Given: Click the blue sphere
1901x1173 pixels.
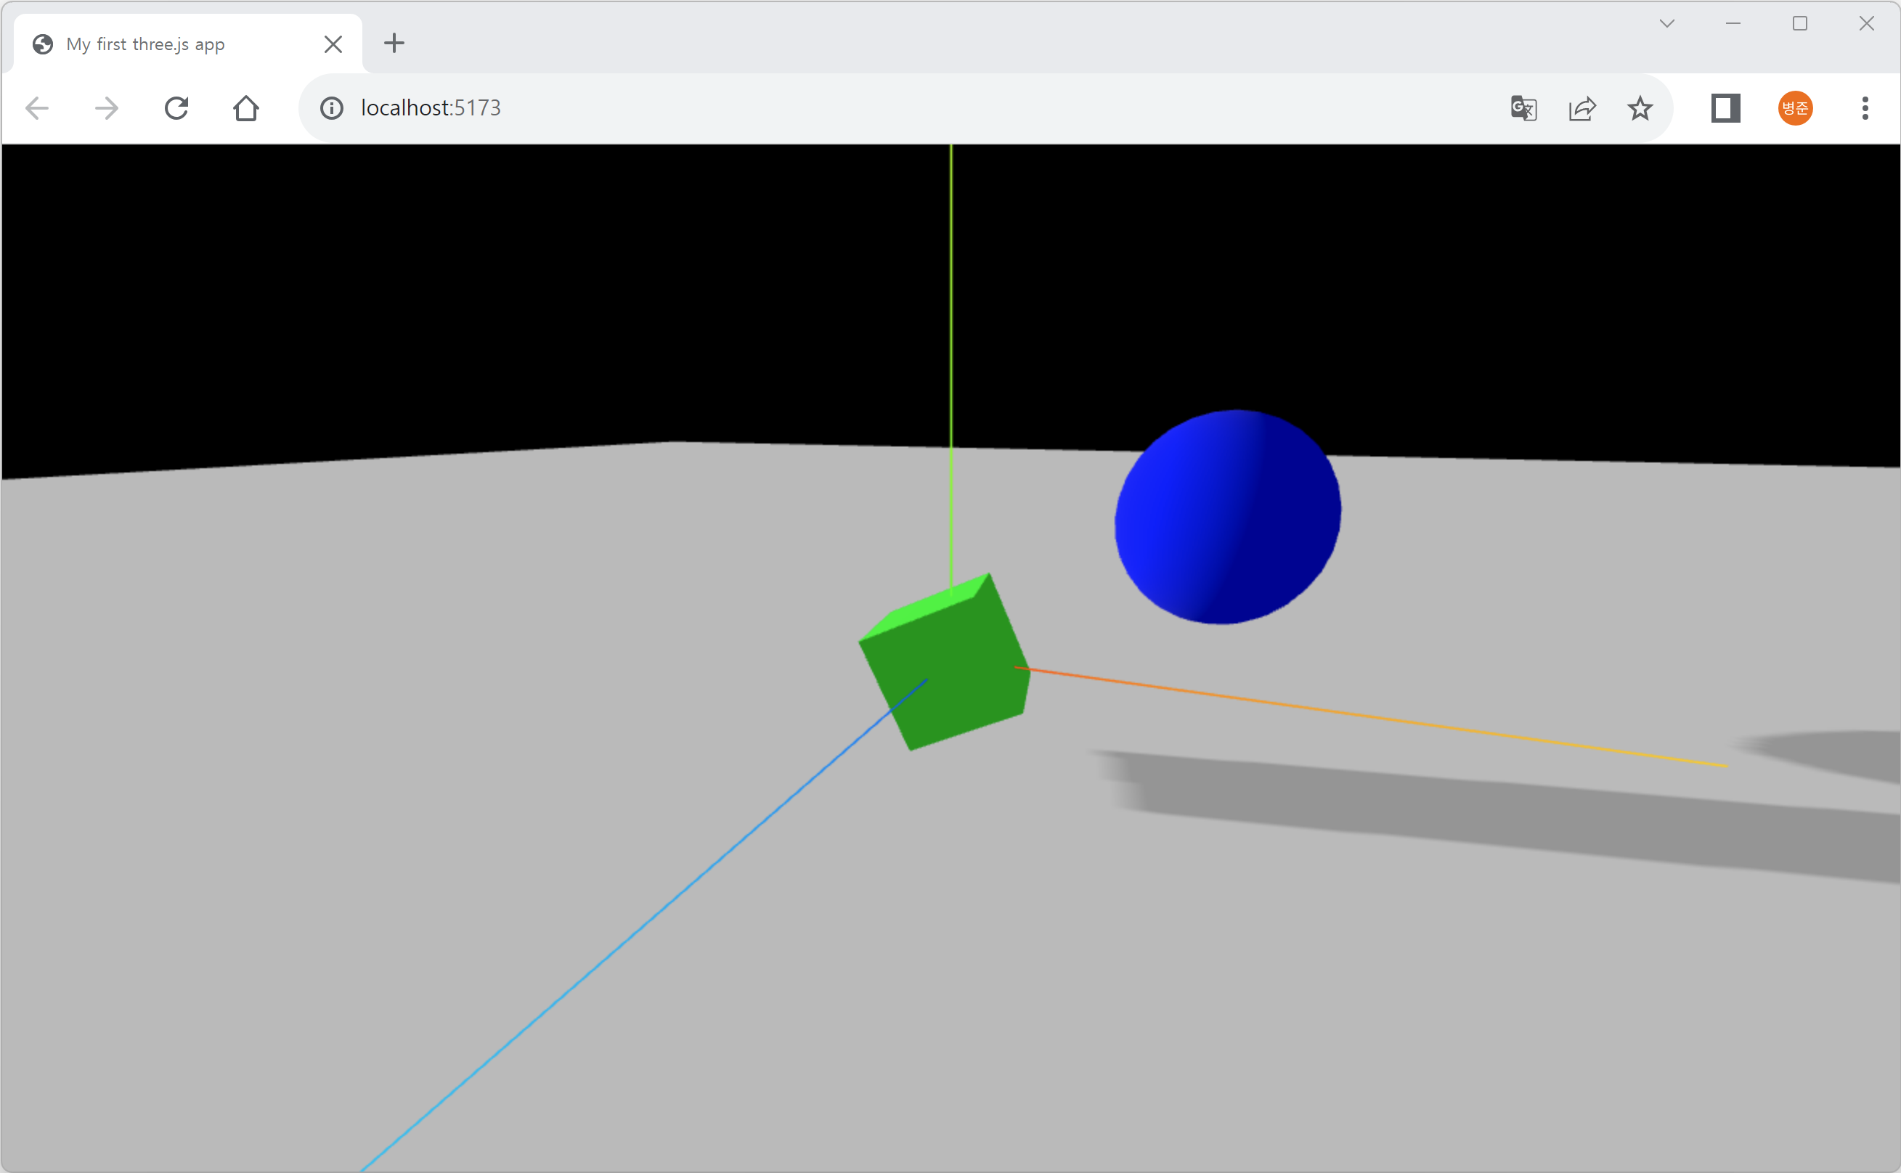Looking at the screenshot, I should point(1227,518).
